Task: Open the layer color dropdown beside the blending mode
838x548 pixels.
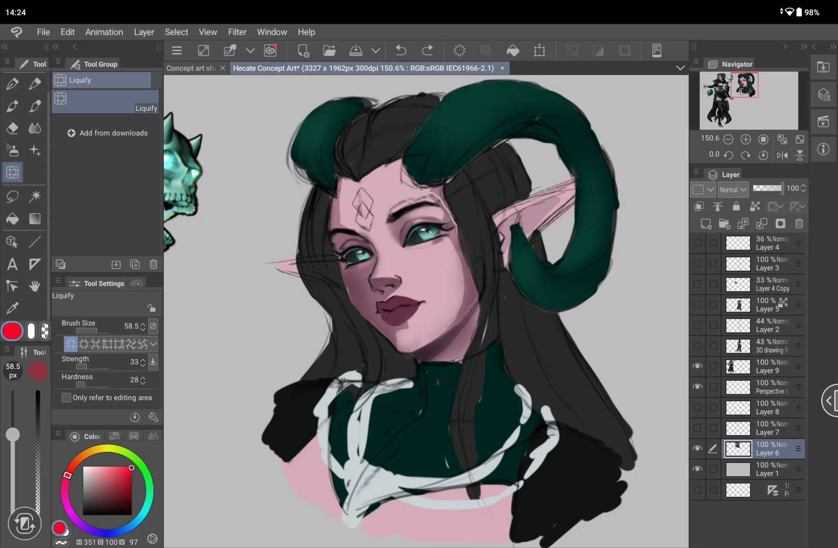Action: pos(703,189)
